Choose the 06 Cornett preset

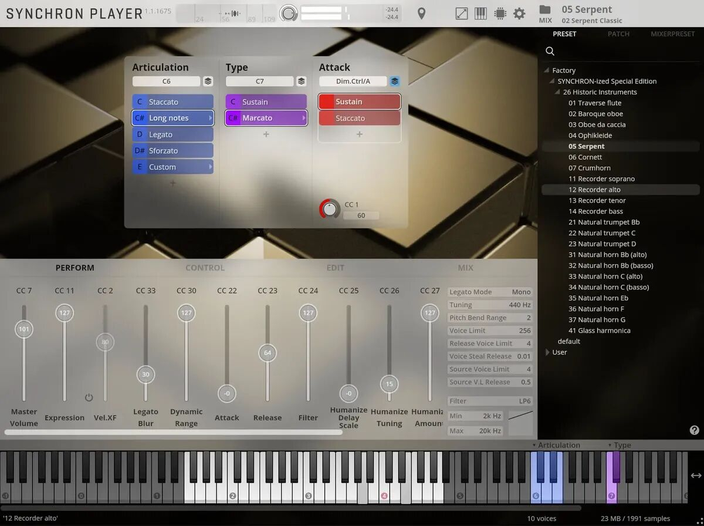click(x=585, y=157)
